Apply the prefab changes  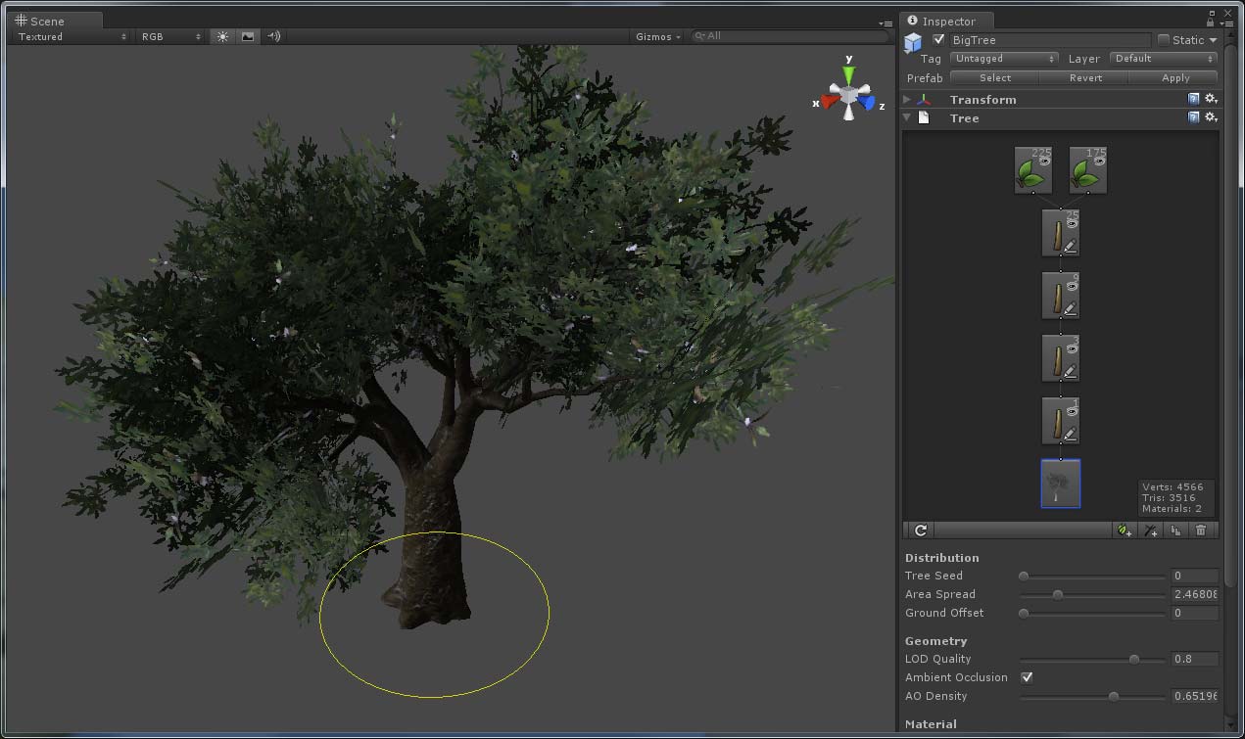coord(1173,77)
